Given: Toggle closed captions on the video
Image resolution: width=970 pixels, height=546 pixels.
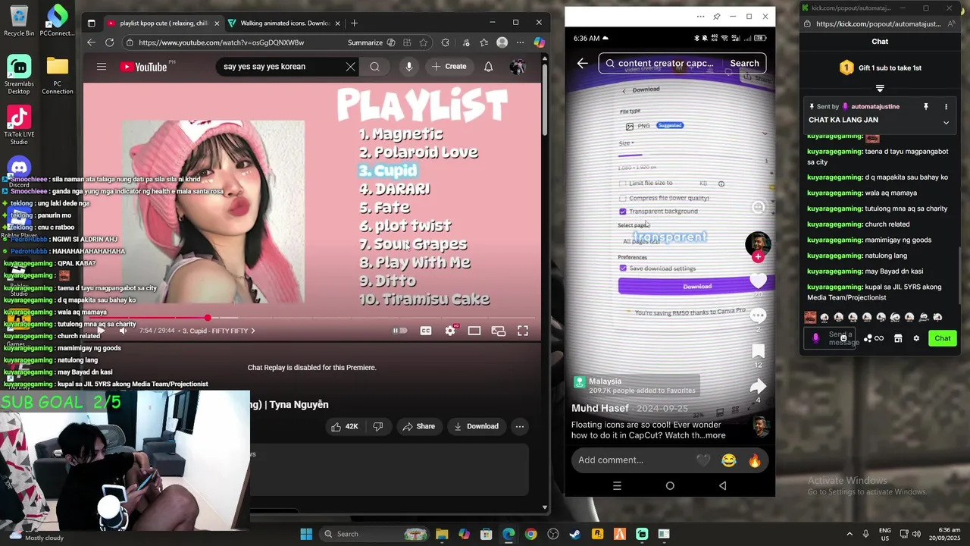Looking at the screenshot, I should click(426, 331).
